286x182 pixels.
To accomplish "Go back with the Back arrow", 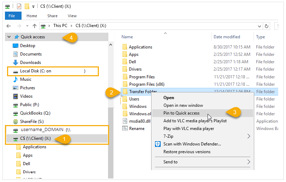I will click(x=8, y=26).
